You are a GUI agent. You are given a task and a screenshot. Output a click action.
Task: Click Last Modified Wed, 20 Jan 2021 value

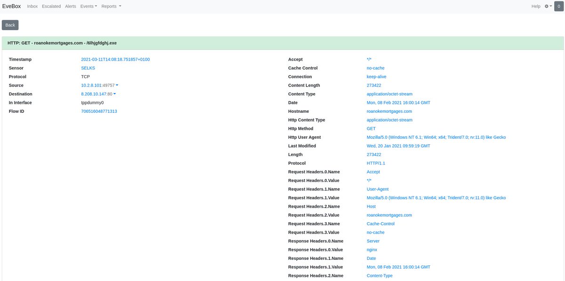pyautogui.click(x=398, y=146)
